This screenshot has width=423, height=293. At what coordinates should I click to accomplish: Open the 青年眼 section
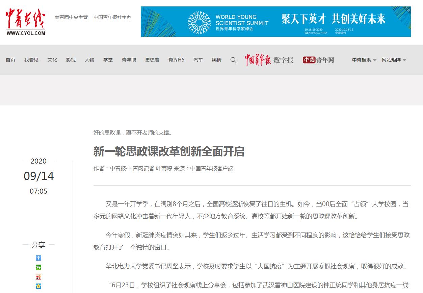tap(129, 60)
